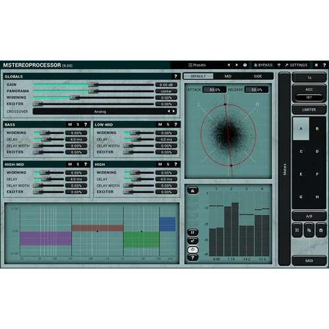Image resolution: width=329 pixels, height=329 pixels.
Task: Click the HIGH EXCITER value field
Action: (x=166, y=192)
